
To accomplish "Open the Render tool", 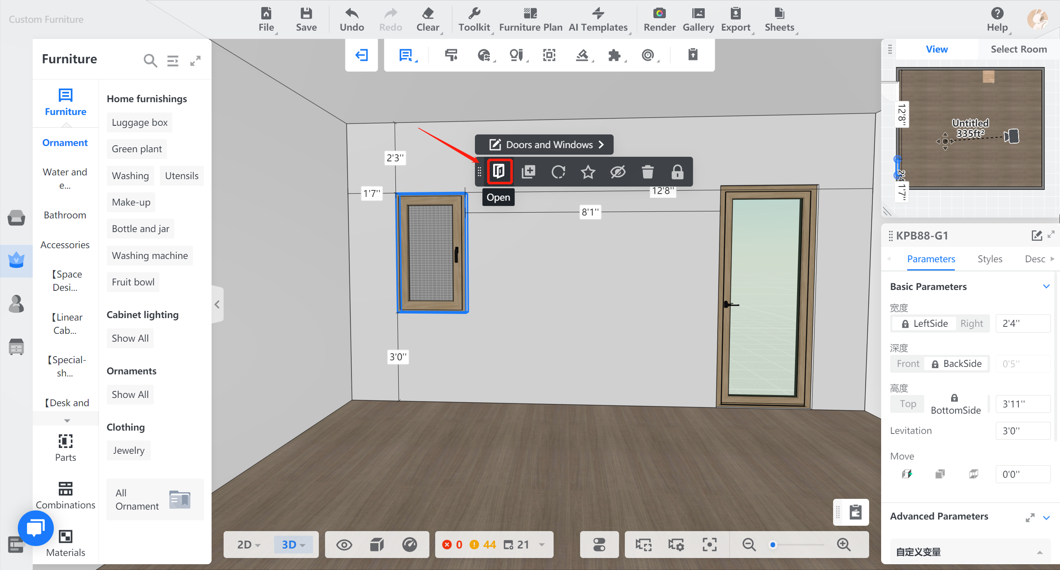I will tap(659, 19).
